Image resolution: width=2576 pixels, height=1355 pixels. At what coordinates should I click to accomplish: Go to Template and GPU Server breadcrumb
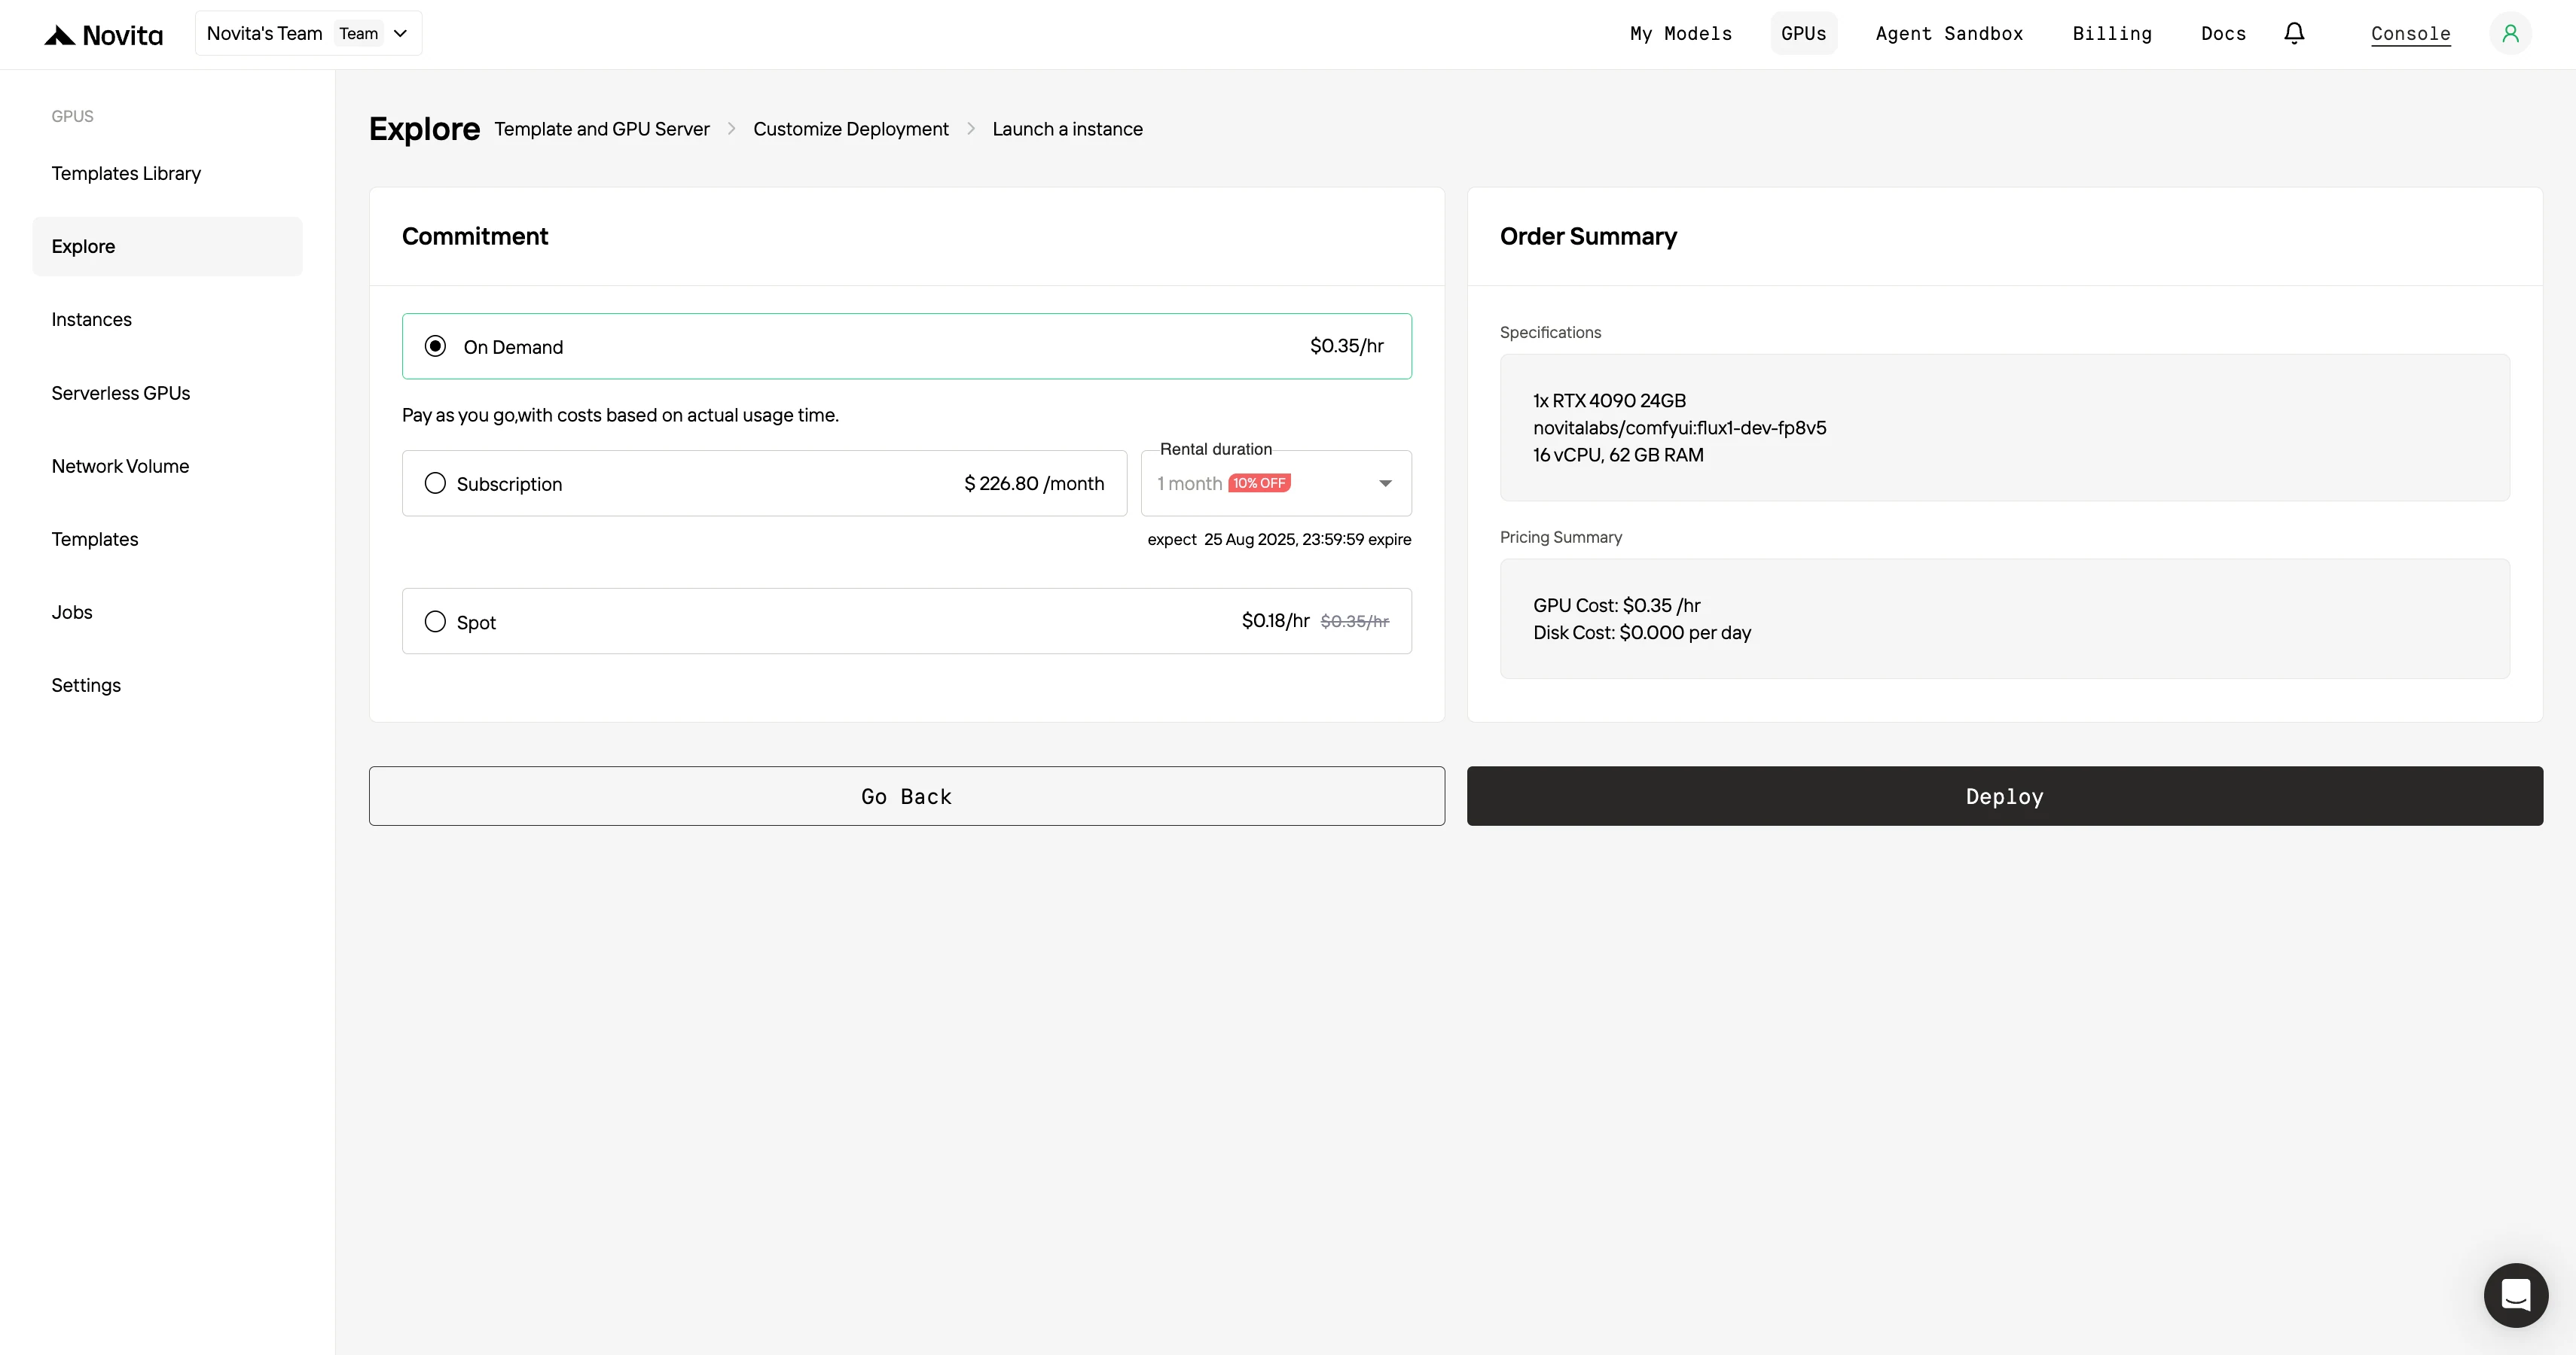pos(602,129)
